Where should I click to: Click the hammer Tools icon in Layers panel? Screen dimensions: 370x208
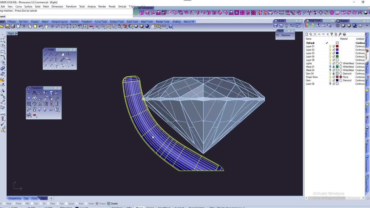(340, 34)
